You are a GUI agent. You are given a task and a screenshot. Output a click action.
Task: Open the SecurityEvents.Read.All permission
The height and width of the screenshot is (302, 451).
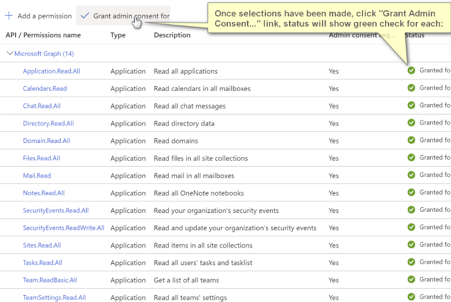(x=56, y=211)
